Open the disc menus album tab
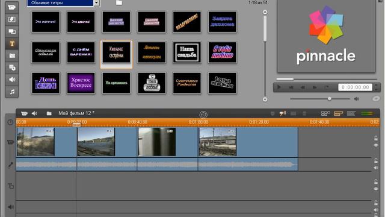The image size is (385, 217). click(11, 68)
